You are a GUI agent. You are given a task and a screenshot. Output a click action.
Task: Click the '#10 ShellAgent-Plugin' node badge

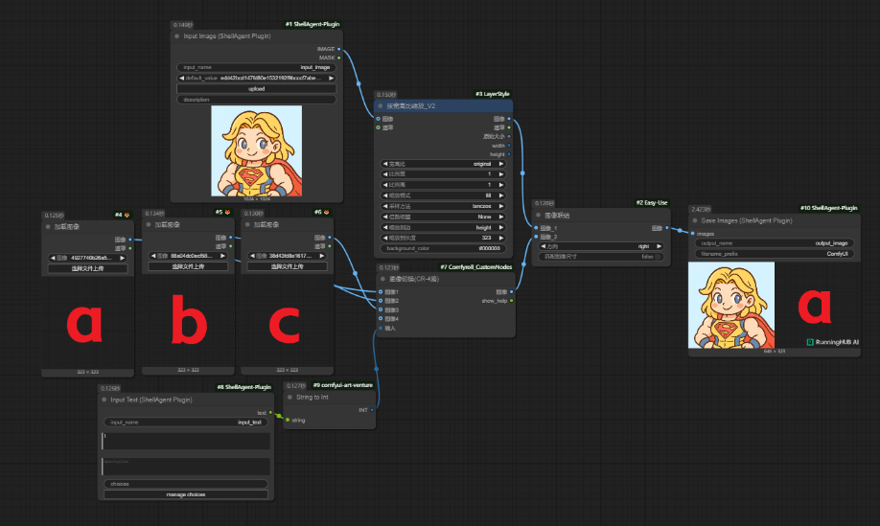point(829,208)
